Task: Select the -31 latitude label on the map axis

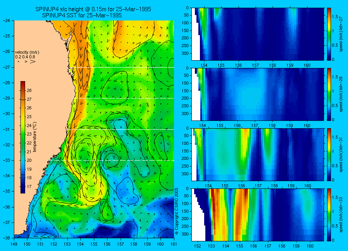Action: point(7,129)
